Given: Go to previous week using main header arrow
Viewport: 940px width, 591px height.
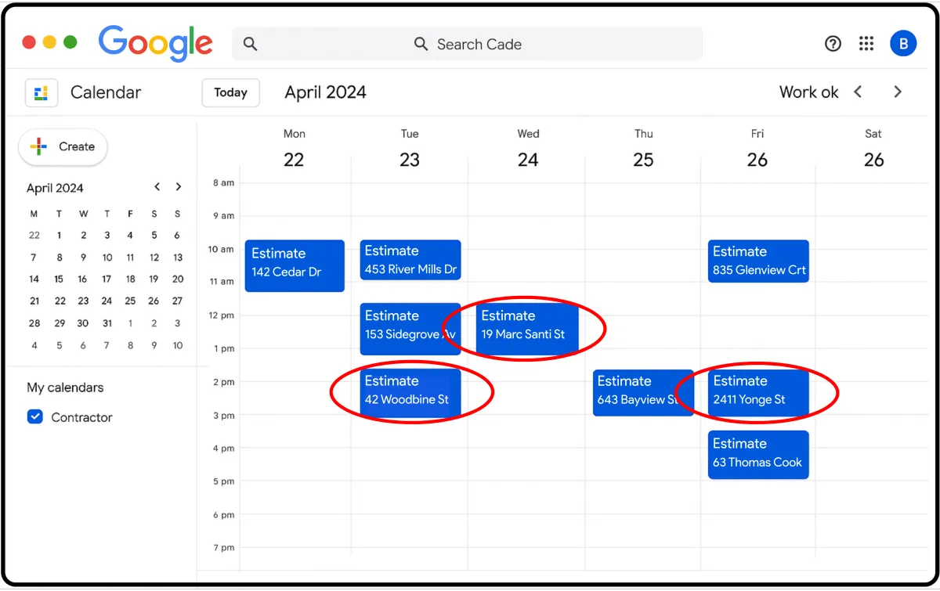Looking at the screenshot, I should (858, 92).
